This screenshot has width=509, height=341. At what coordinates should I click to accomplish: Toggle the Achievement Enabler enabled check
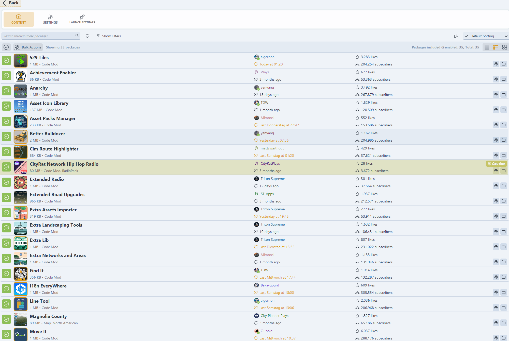[6, 76]
